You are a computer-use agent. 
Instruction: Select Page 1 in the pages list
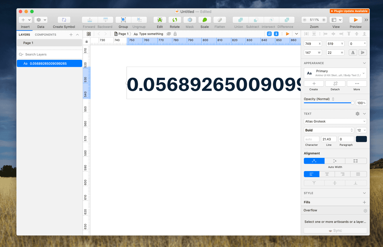pyautogui.click(x=49, y=43)
